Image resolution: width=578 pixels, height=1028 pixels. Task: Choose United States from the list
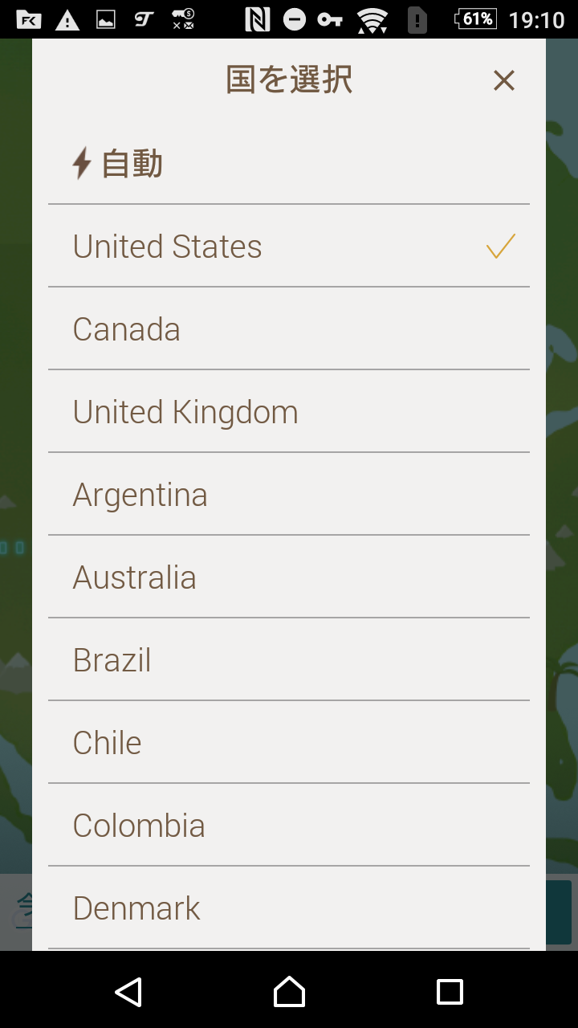pos(289,246)
